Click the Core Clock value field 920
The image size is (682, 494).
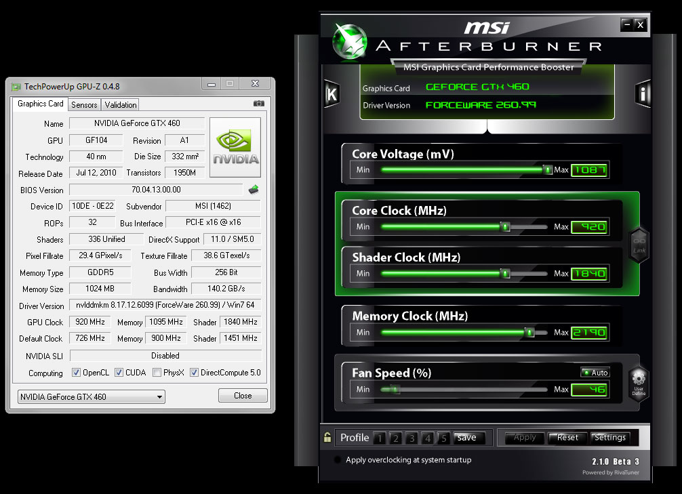(x=589, y=226)
